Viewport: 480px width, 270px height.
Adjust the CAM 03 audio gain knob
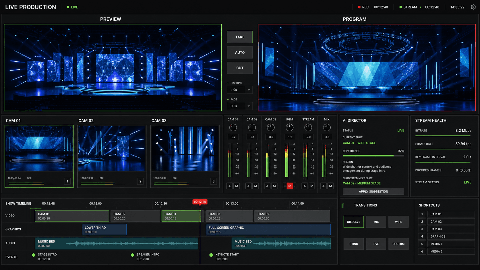[x=270, y=127]
